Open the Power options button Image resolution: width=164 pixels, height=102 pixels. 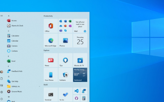coord(2,99)
